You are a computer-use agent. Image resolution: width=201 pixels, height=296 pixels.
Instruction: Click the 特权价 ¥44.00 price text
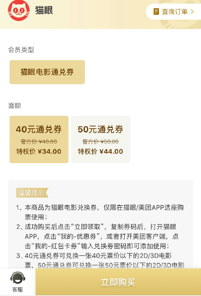(100, 152)
